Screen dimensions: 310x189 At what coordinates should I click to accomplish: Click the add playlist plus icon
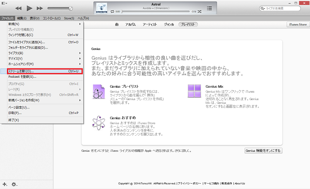click(5, 184)
